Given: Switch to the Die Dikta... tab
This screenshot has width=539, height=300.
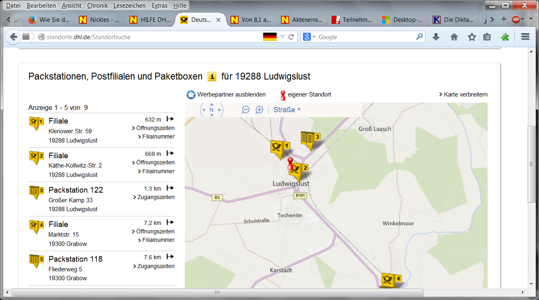Looking at the screenshot, I should (x=453, y=19).
